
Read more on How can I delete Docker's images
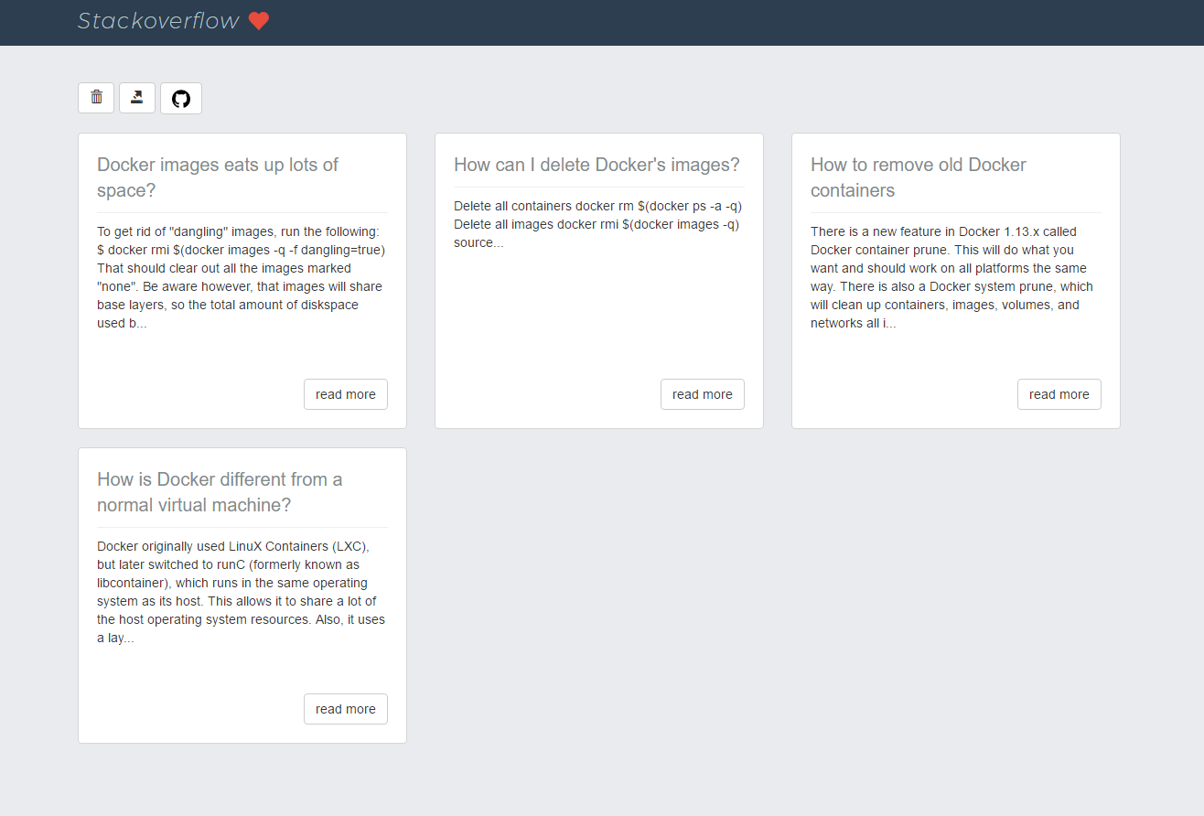coord(703,394)
